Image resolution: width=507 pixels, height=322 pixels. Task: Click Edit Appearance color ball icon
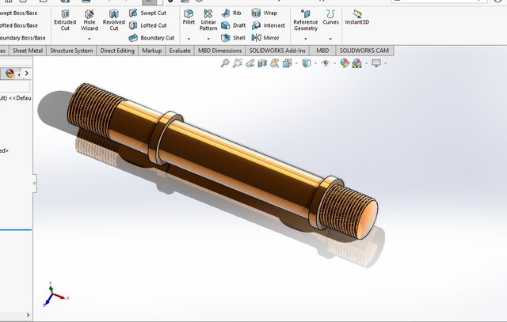345,63
